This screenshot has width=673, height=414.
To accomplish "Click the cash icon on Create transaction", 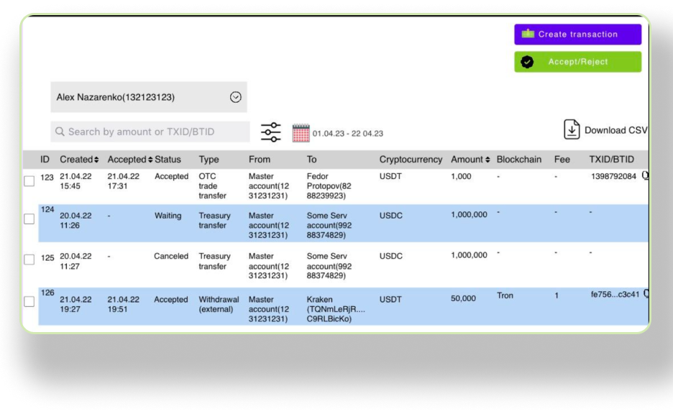I will [x=528, y=34].
